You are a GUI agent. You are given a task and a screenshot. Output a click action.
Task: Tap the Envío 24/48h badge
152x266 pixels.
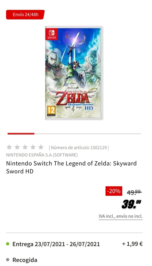tap(25, 15)
